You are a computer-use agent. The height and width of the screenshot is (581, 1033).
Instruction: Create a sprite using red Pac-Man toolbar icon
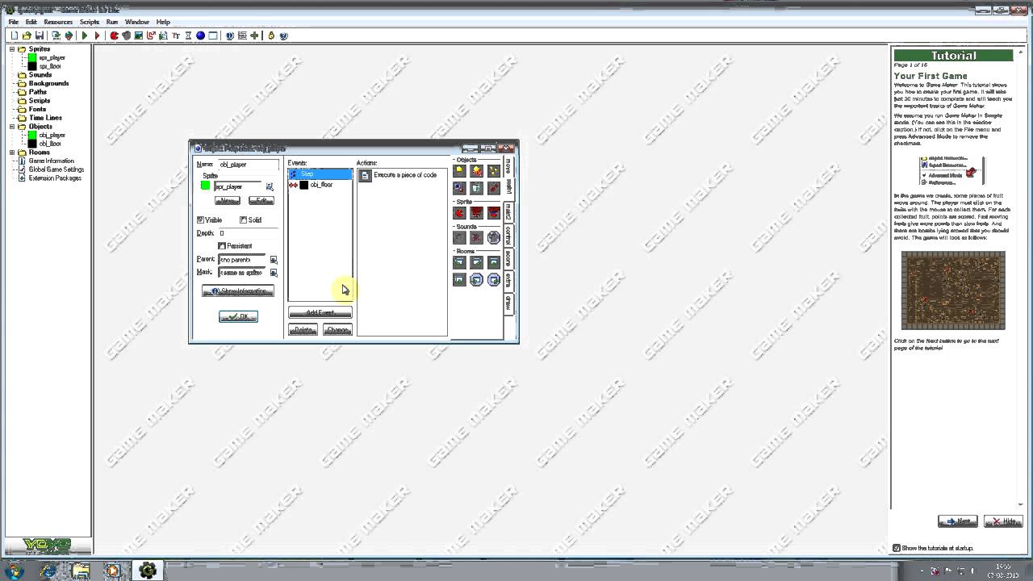click(x=115, y=36)
